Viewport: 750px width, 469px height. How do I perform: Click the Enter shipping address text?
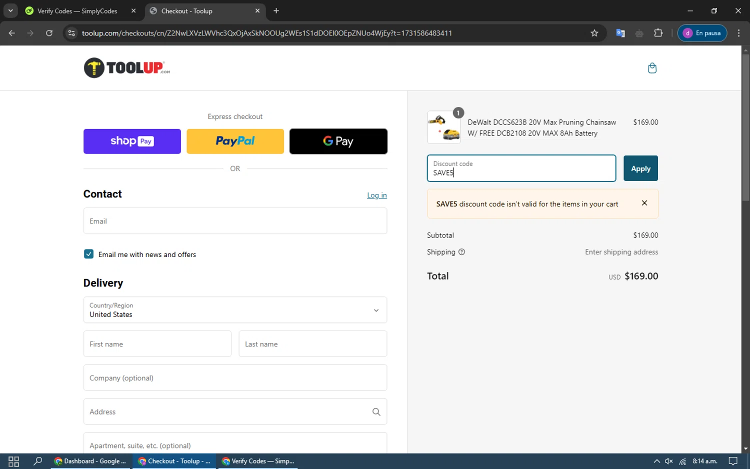click(621, 252)
